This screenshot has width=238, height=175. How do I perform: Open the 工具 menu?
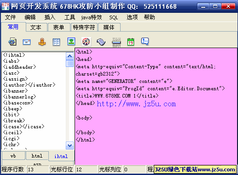(x=70, y=17)
